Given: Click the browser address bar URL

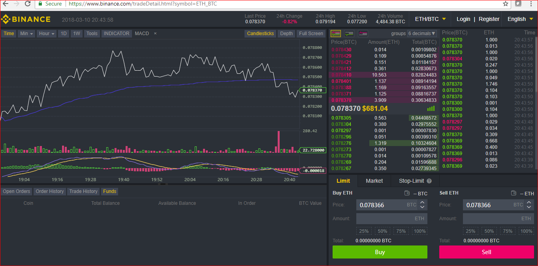Looking at the screenshot, I should click(143, 4).
